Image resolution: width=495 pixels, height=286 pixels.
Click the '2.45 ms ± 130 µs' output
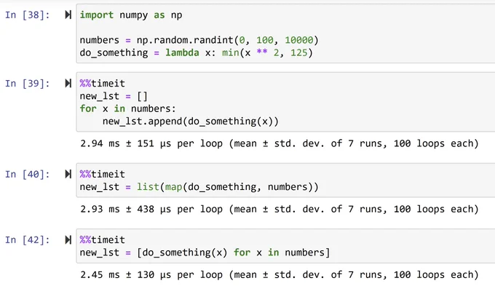(x=280, y=275)
